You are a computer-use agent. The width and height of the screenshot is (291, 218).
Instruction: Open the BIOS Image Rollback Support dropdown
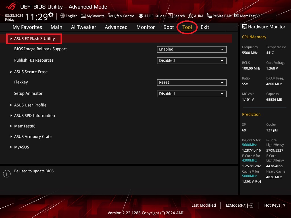tap(192, 49)
